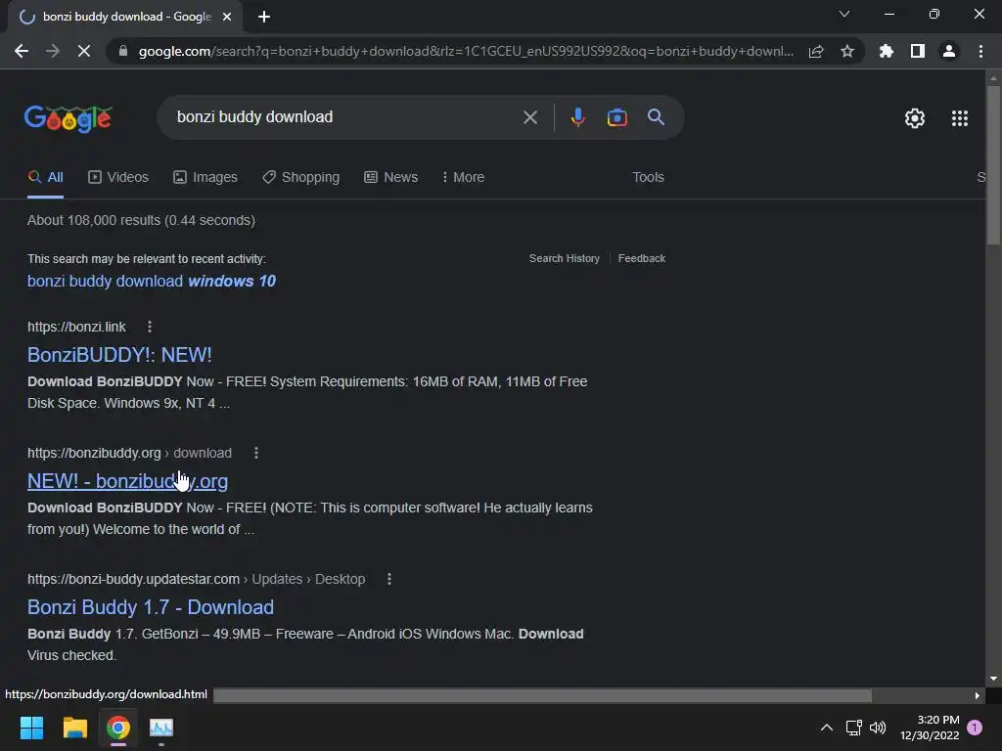Open the Chrome extensions puzzle icon
Viewport: 1002px width, 751px height.
887,51
